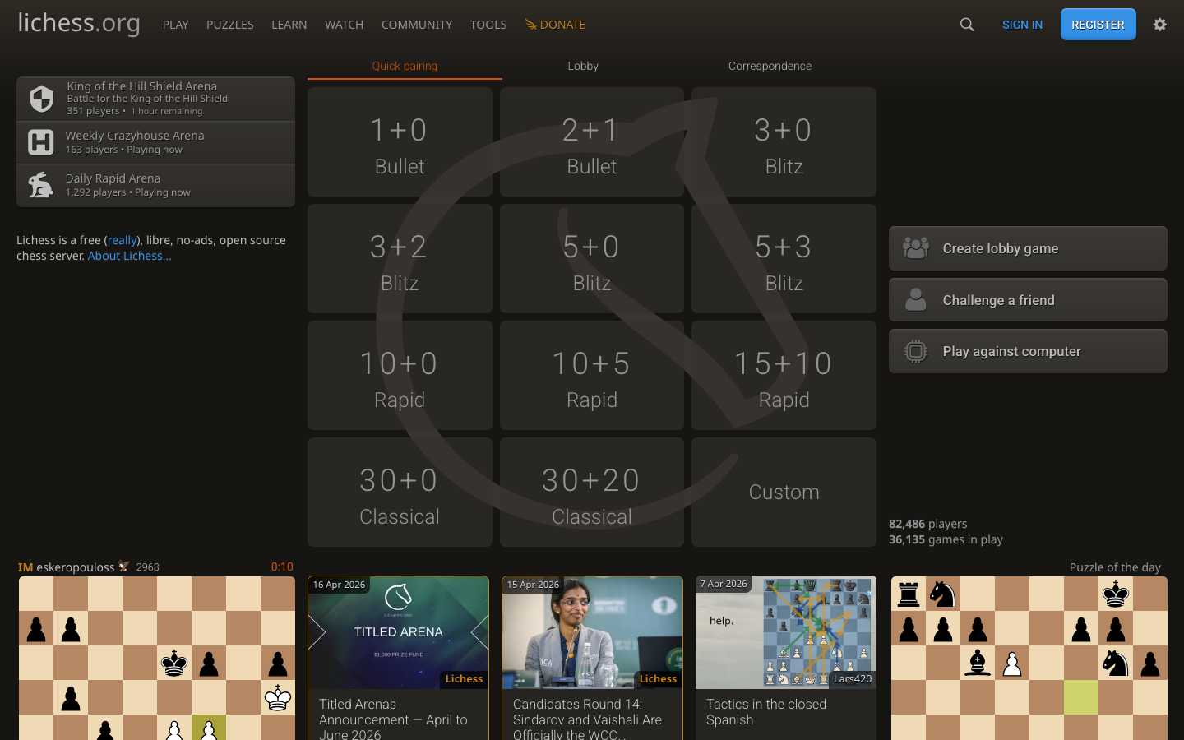Choose the Custom pairing option
This screenshot has width=1184, height=740.
(x=784, y=492)
